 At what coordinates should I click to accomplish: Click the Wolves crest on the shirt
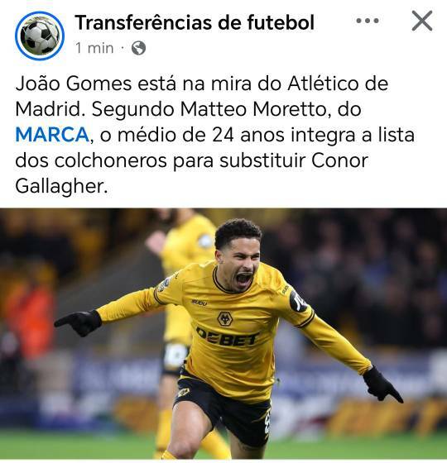point(225,318)
